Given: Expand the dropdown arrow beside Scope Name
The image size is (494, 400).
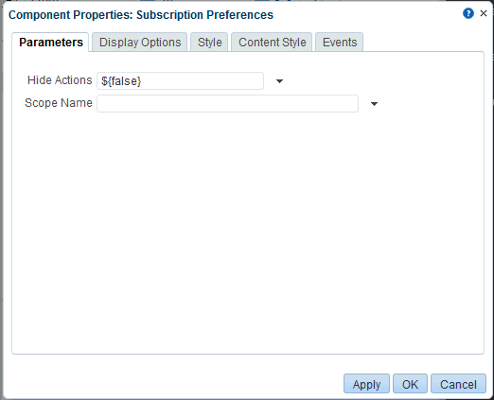Looking at the screenshot, I should tap(374, 104).
